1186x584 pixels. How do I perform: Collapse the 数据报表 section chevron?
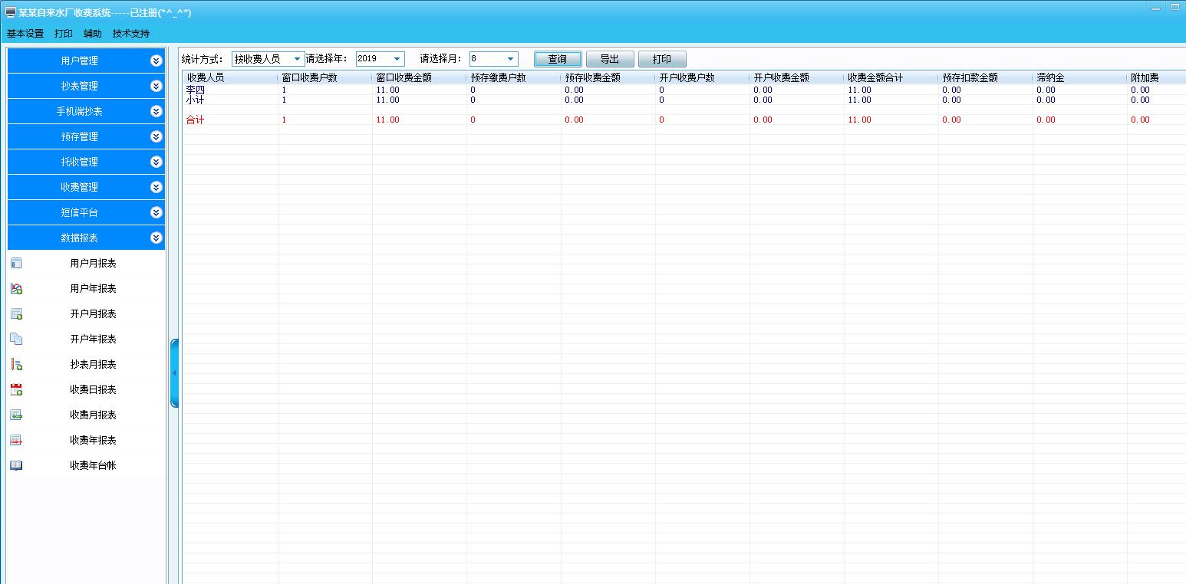pyautogui.click(x=156, y=238)
